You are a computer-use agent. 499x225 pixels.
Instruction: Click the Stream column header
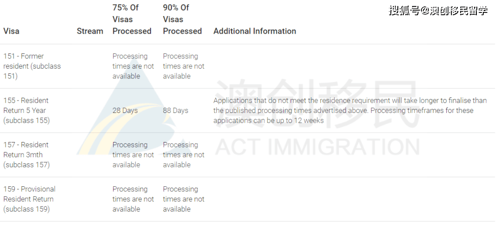[x=90, y=31]
